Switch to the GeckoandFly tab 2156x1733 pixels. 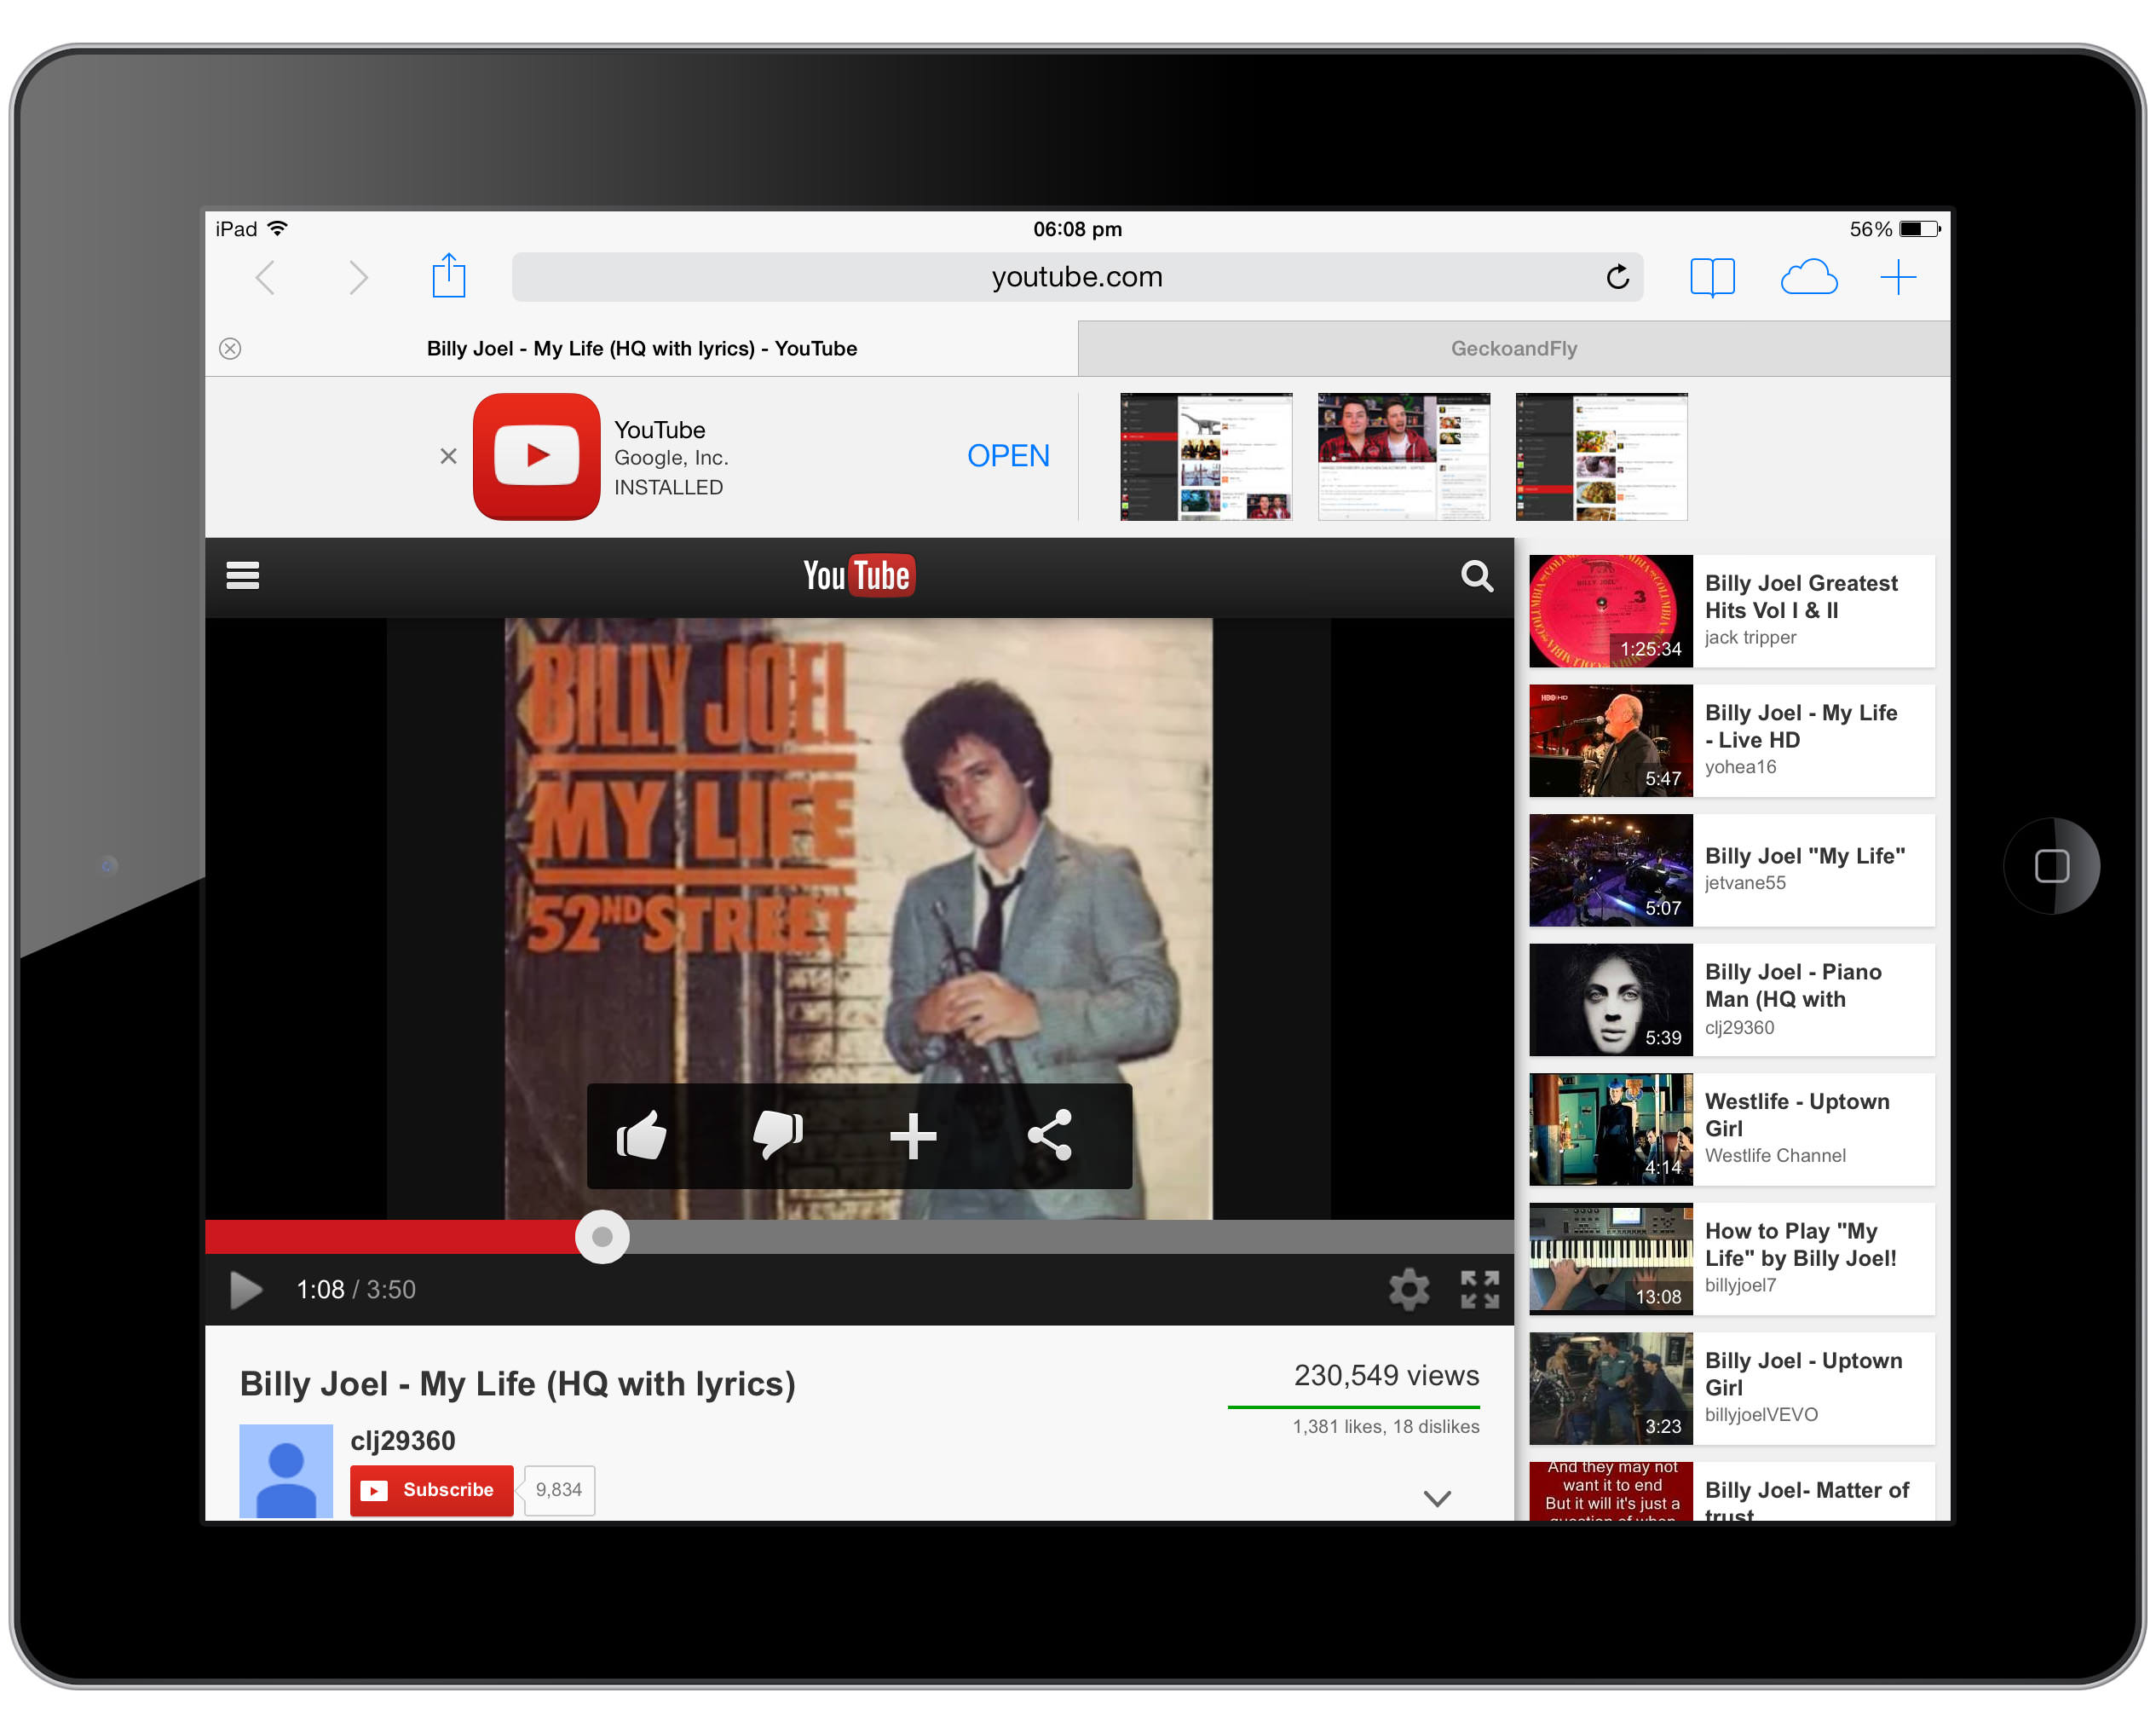1514,348
